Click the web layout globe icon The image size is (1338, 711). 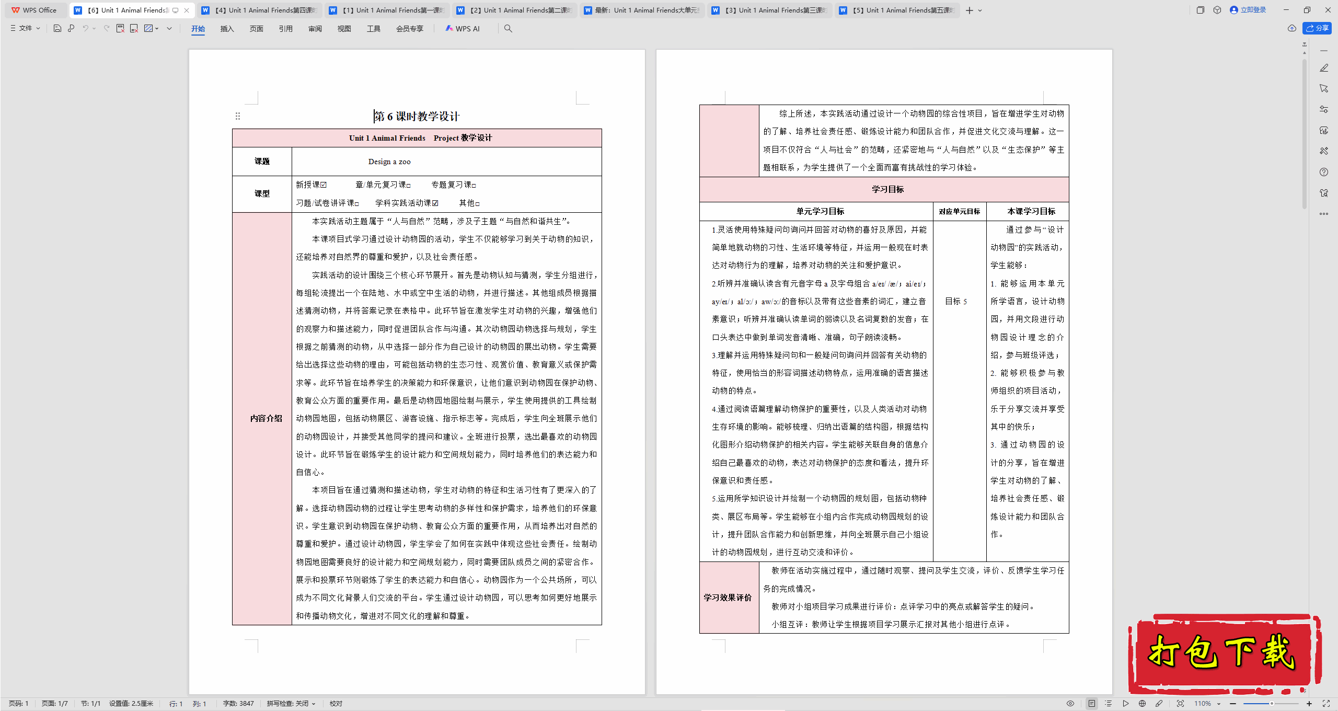click(x=1142, y=704)
